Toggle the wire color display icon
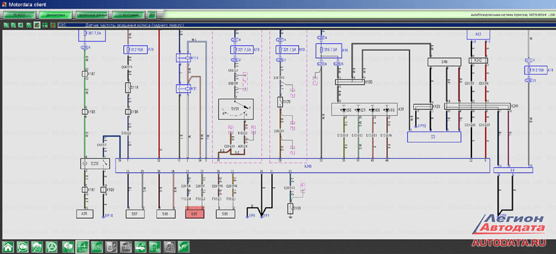The height and width of the screenshot is (254, 556). coord(37,25)
